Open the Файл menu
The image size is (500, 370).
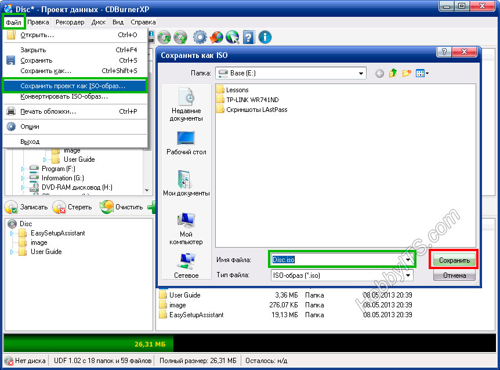13,22
